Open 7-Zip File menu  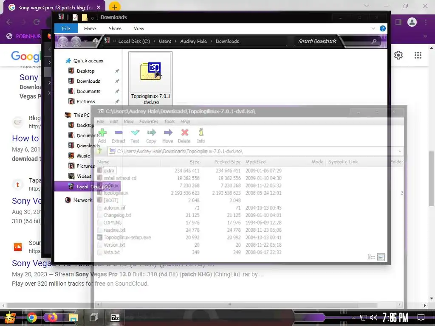point(100,121)
